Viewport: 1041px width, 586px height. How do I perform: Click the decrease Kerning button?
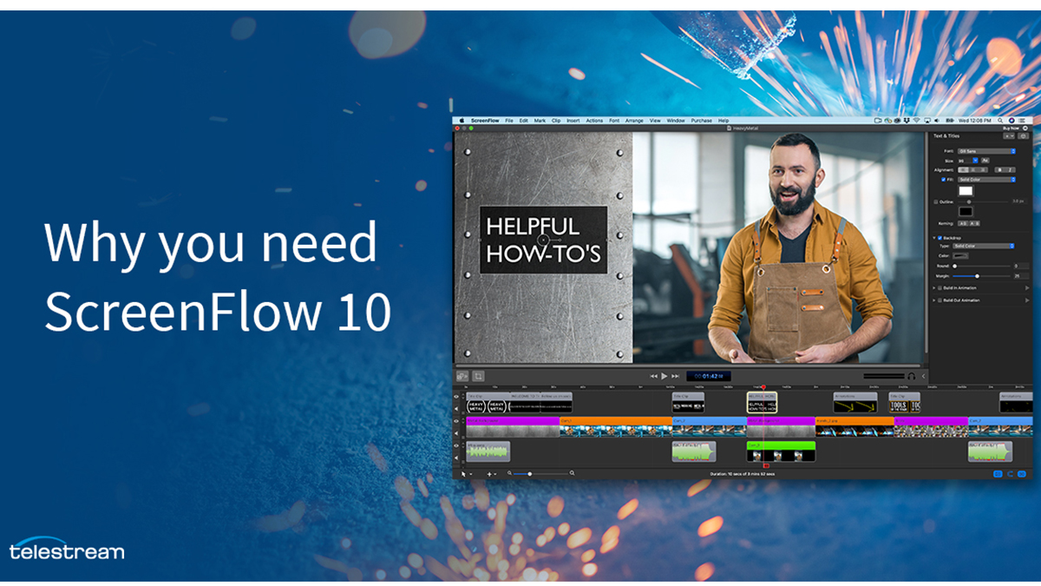(964, 224)
